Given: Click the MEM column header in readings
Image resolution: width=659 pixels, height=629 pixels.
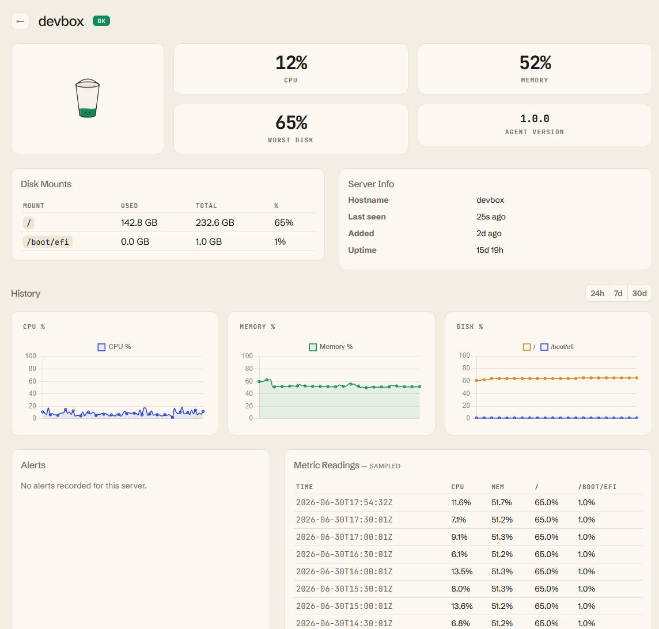Looking at the screenshot, I should pos(498,487).
